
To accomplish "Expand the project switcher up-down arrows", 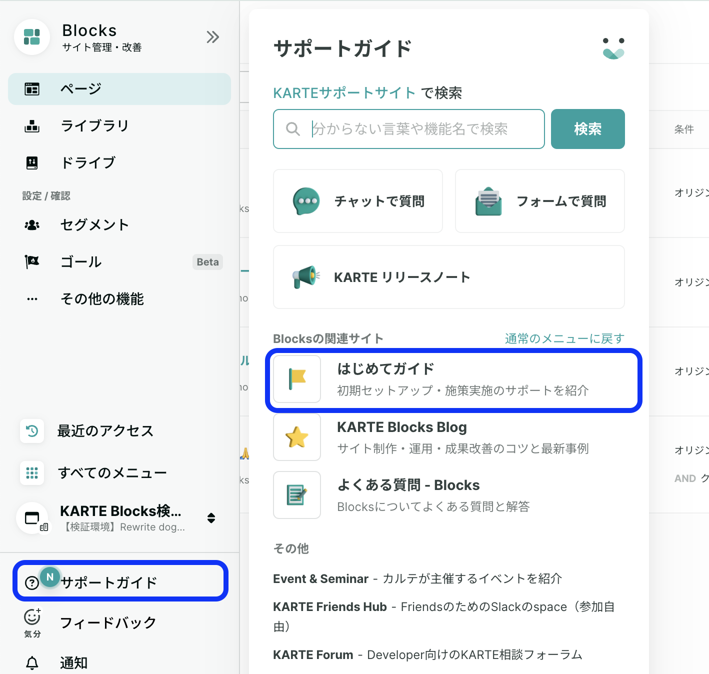I will click(x=211, y=518).
